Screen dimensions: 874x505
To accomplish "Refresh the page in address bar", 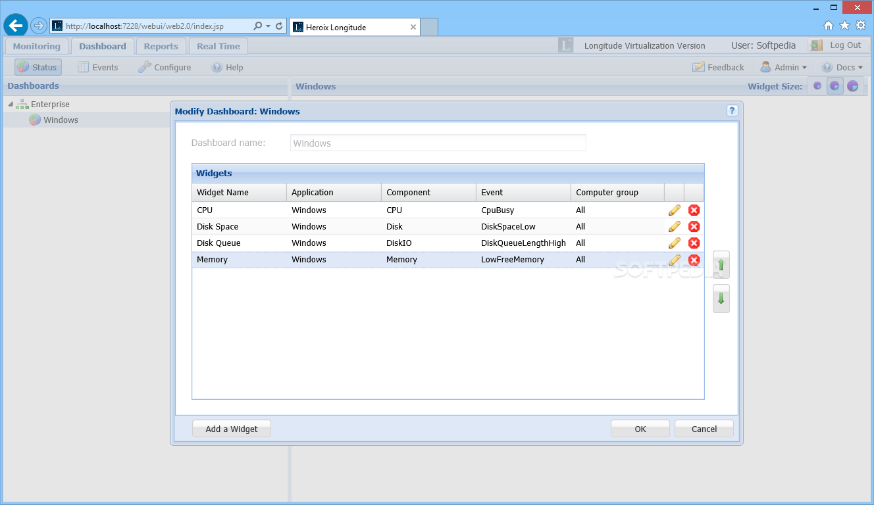I will [x=279, y=26].
